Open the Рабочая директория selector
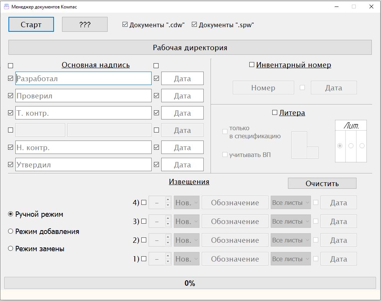 point(190,47)
